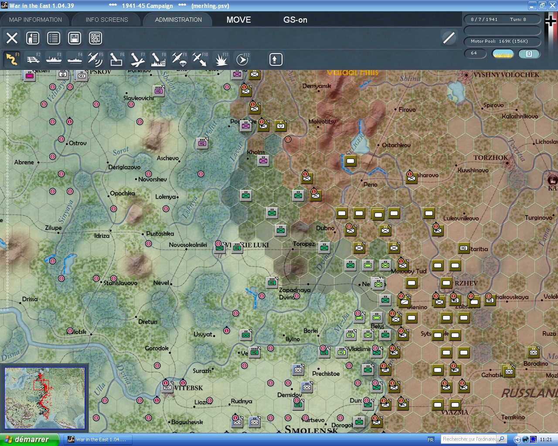Click the minimap overview thumbnail
The width and height of the screenshot is (558, 446).
pyautogui.click(x=44, y=399)
